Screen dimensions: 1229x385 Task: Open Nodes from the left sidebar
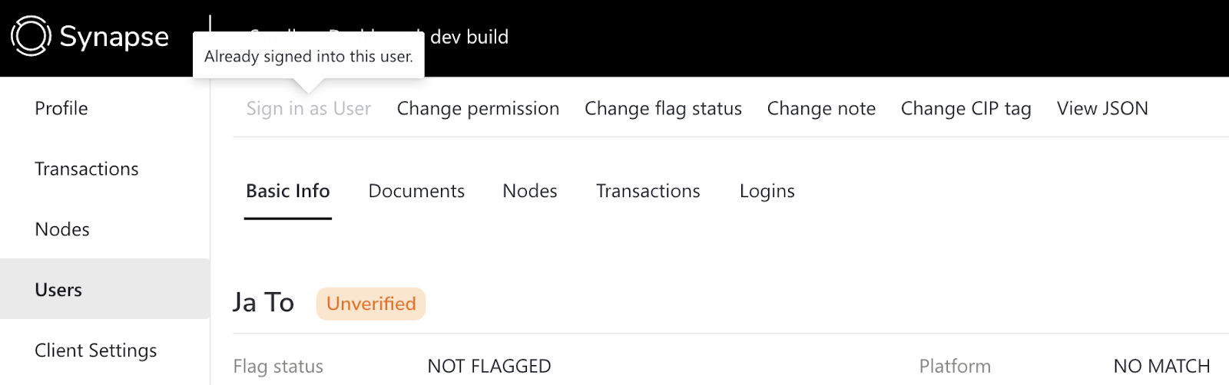click(x=62, y=229)
